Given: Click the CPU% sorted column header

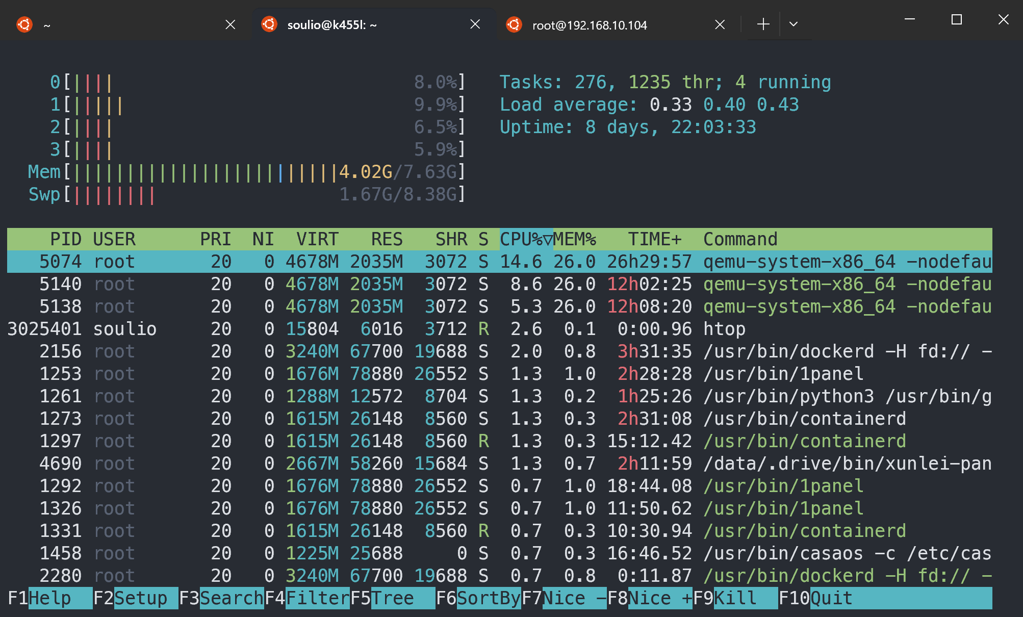Looking at the screenshot, I should pos(525,239).
